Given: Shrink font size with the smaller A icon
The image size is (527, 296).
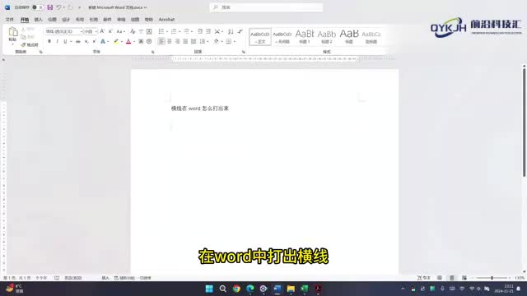Looking at the screenshot, I should (110, 31).
